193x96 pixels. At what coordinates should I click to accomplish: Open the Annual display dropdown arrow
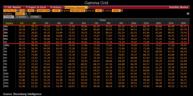point(26,14)
